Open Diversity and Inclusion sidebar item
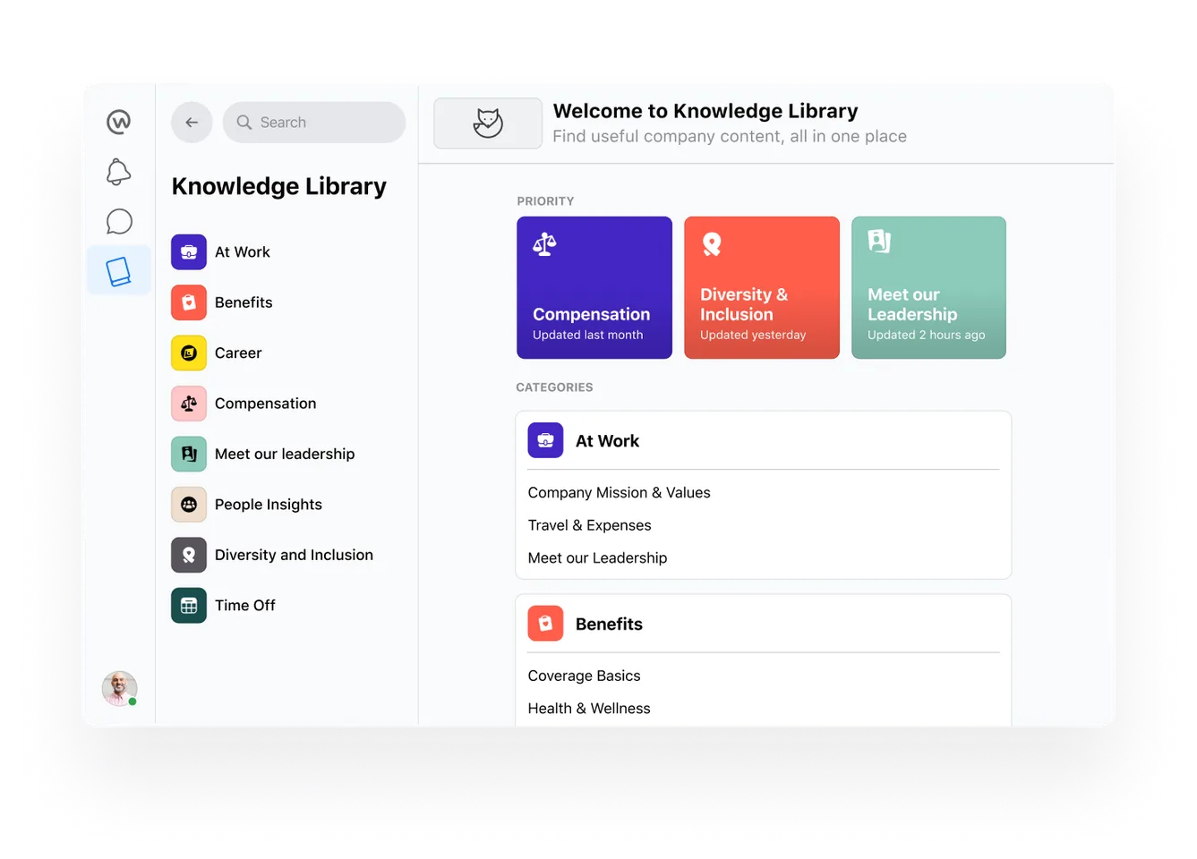Screen dimensions: 1197x859 (x=293, y=555)
